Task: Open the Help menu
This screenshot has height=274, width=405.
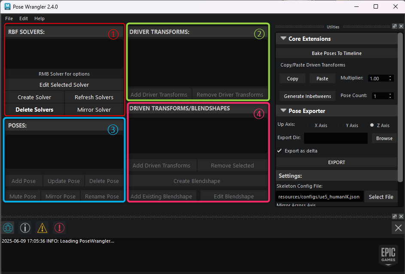Action: pos(39,18)
